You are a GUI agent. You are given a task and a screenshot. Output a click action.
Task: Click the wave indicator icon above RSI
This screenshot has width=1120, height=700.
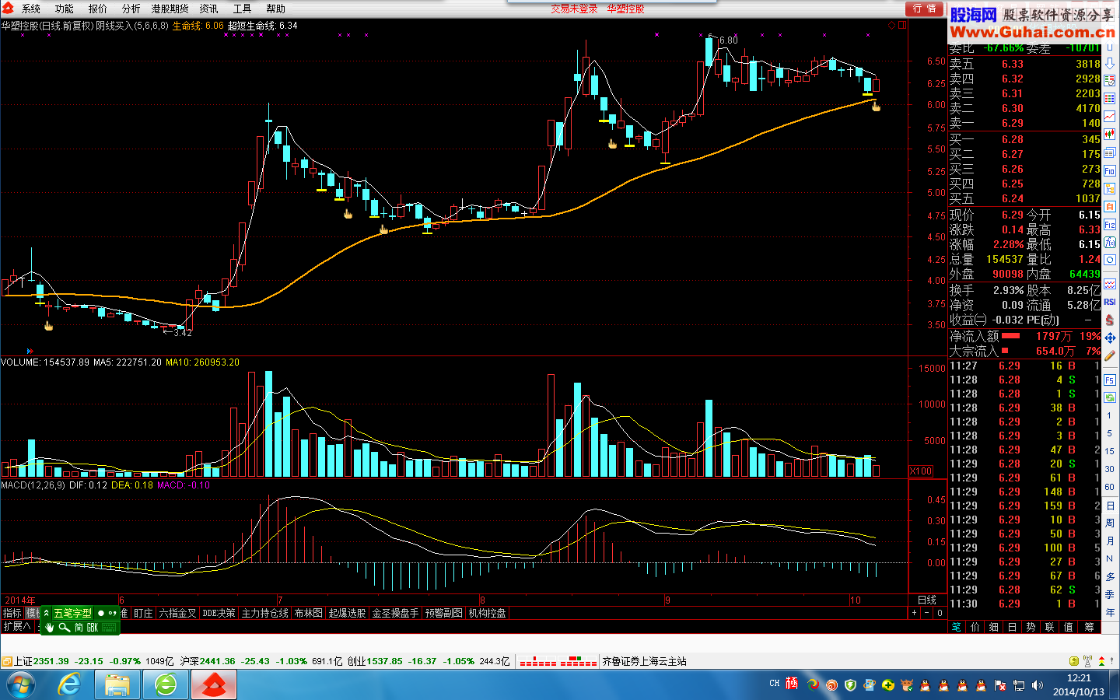1110,284
